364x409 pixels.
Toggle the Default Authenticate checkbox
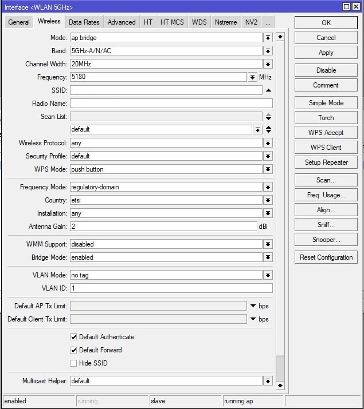coord(73,337)
